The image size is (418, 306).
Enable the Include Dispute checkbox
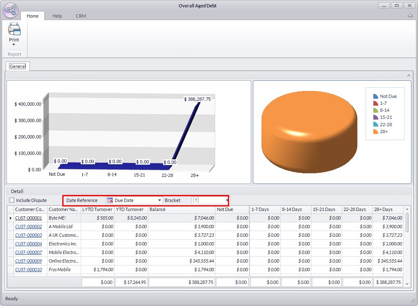pos(11,200)
